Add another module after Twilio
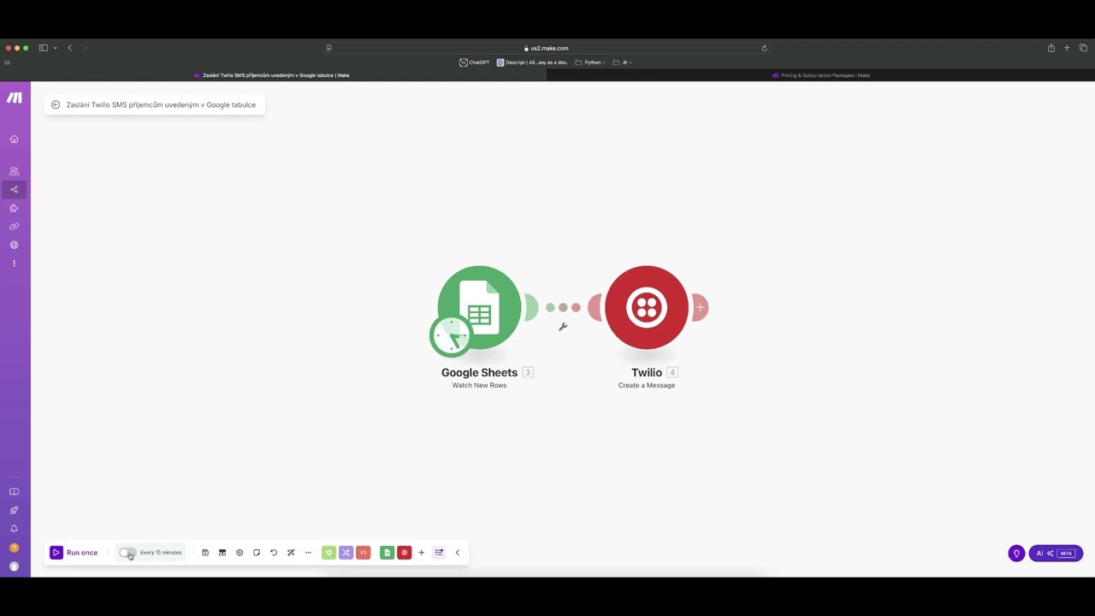The image size is (1095, 616). pyautogui.click(x=700, y=307)
